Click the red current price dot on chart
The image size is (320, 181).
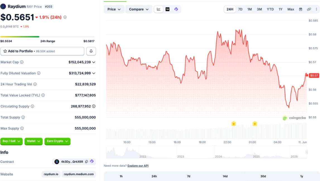[x=307, y=75]
